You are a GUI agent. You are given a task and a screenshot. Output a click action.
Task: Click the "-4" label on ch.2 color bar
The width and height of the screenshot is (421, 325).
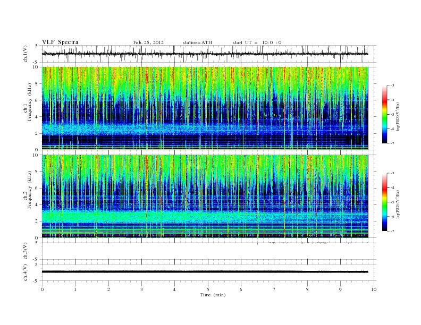392,187
